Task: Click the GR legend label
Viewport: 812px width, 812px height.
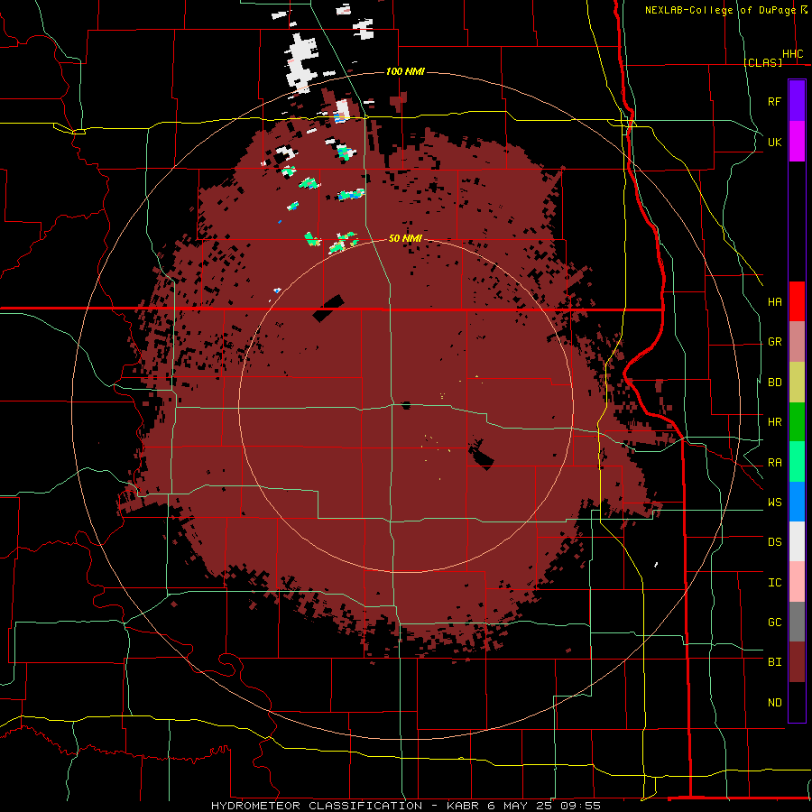Action: (x=775, y=342)
